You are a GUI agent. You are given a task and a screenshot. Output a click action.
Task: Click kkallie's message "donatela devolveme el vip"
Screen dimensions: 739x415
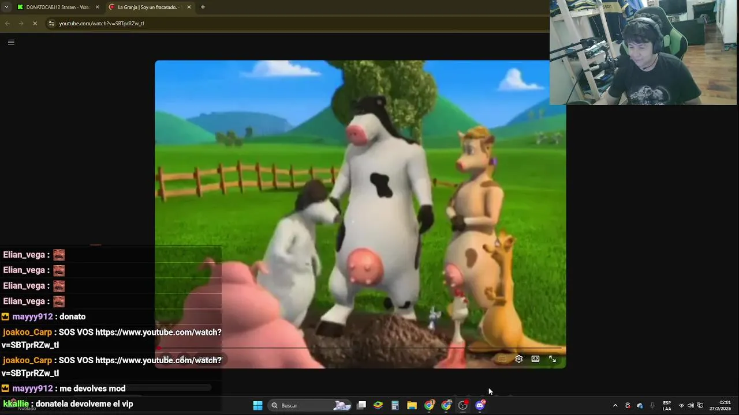point(84,404)
